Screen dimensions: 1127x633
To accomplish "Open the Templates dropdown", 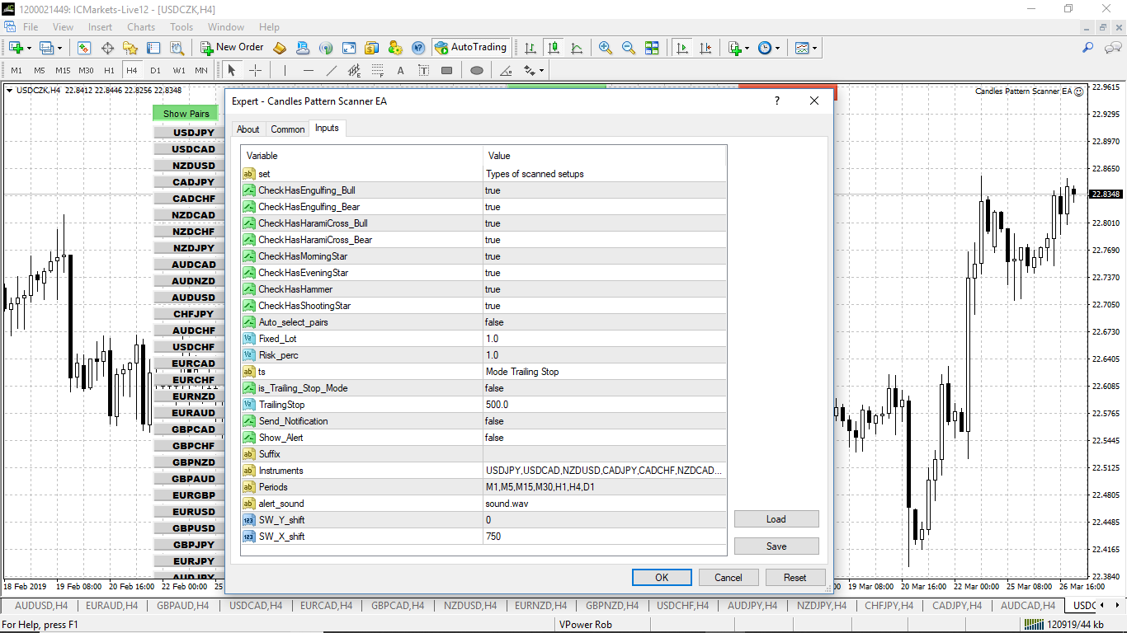I will coord(806,48).
